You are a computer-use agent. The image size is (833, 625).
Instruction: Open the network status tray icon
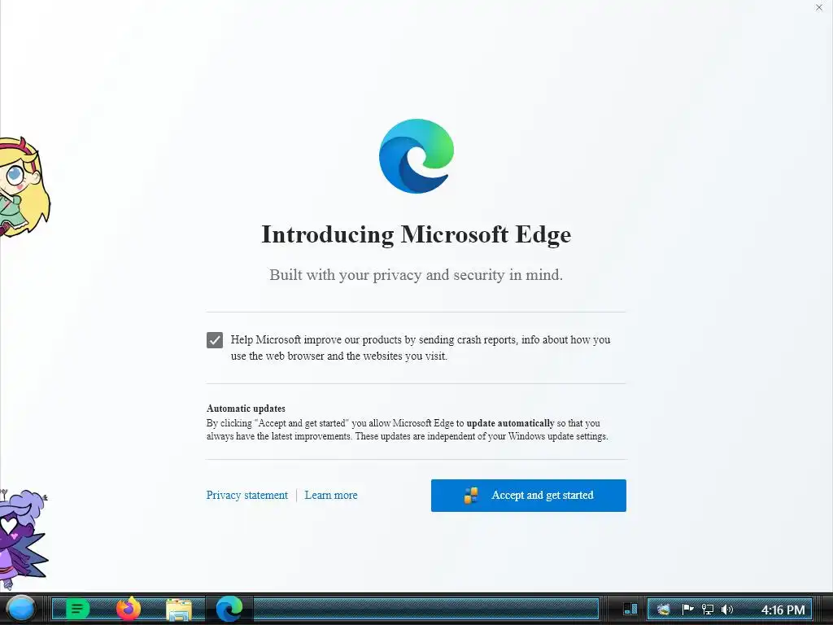(707, 609)
